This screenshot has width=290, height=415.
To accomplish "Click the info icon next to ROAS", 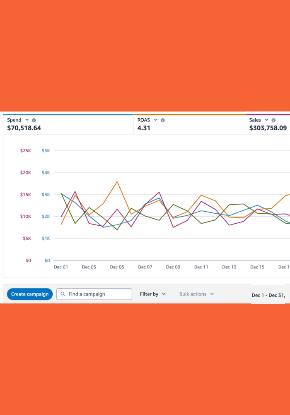I will click(x=163, y=120).
